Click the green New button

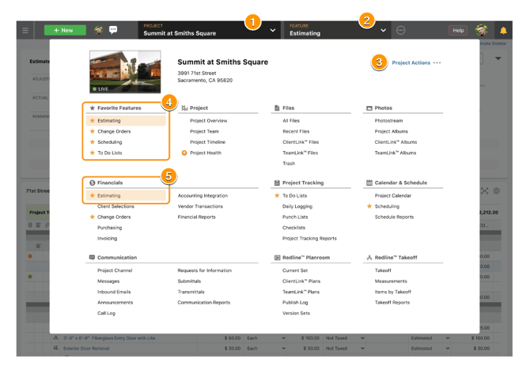(65, 31)
